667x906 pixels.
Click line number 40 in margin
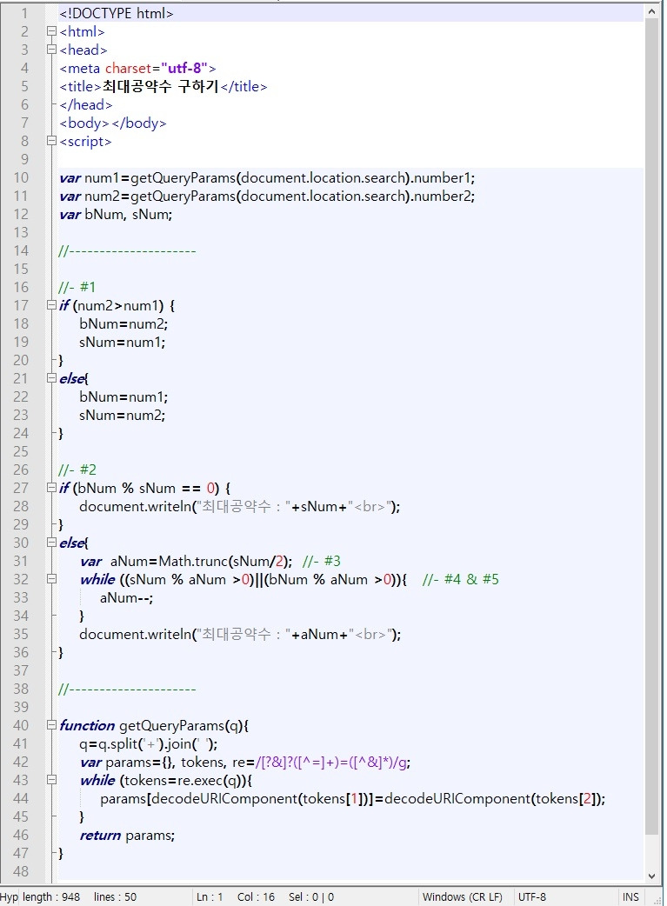click(21, 725)
